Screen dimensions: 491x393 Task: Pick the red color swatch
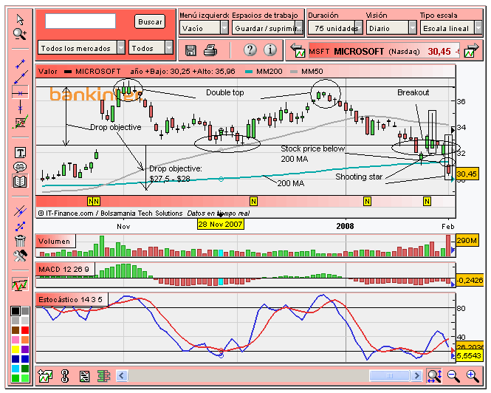coord(25,330)
